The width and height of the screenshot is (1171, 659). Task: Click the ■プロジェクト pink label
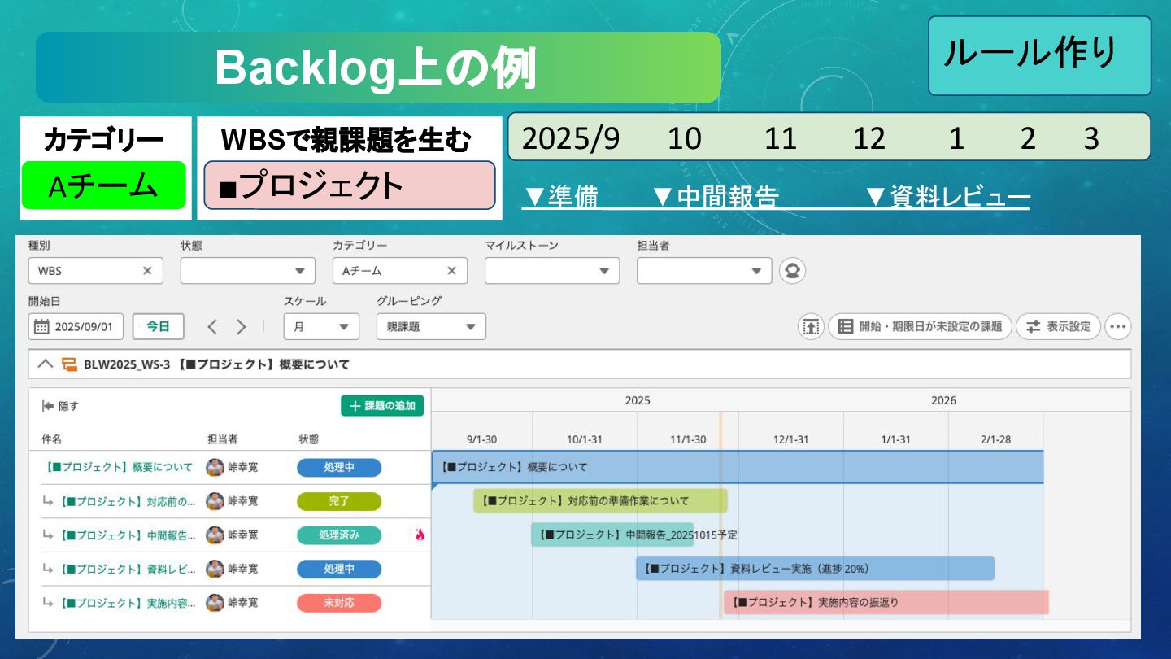point(350,185)
